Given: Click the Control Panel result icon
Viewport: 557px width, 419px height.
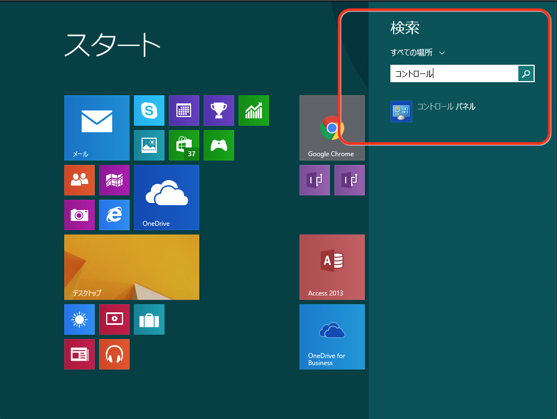Looking at the screenshot, I should 401,112.
